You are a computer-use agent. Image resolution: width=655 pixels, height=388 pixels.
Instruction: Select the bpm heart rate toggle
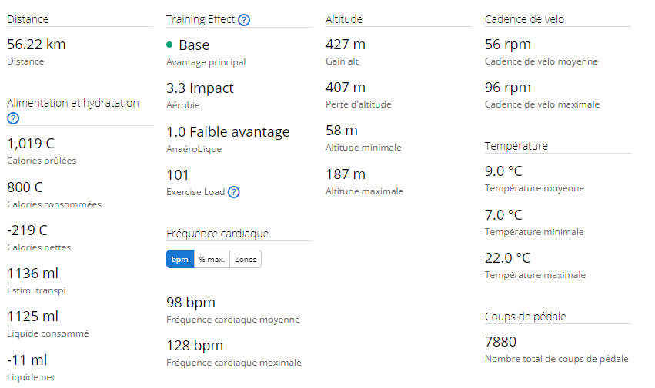pyautogui.click(x=180, y=259)
